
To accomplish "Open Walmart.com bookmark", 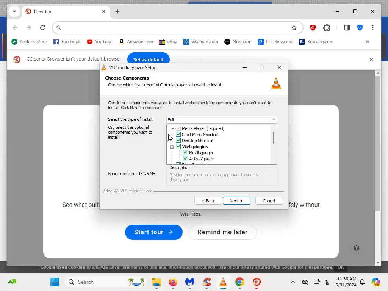I will click(x=201, y=42).
